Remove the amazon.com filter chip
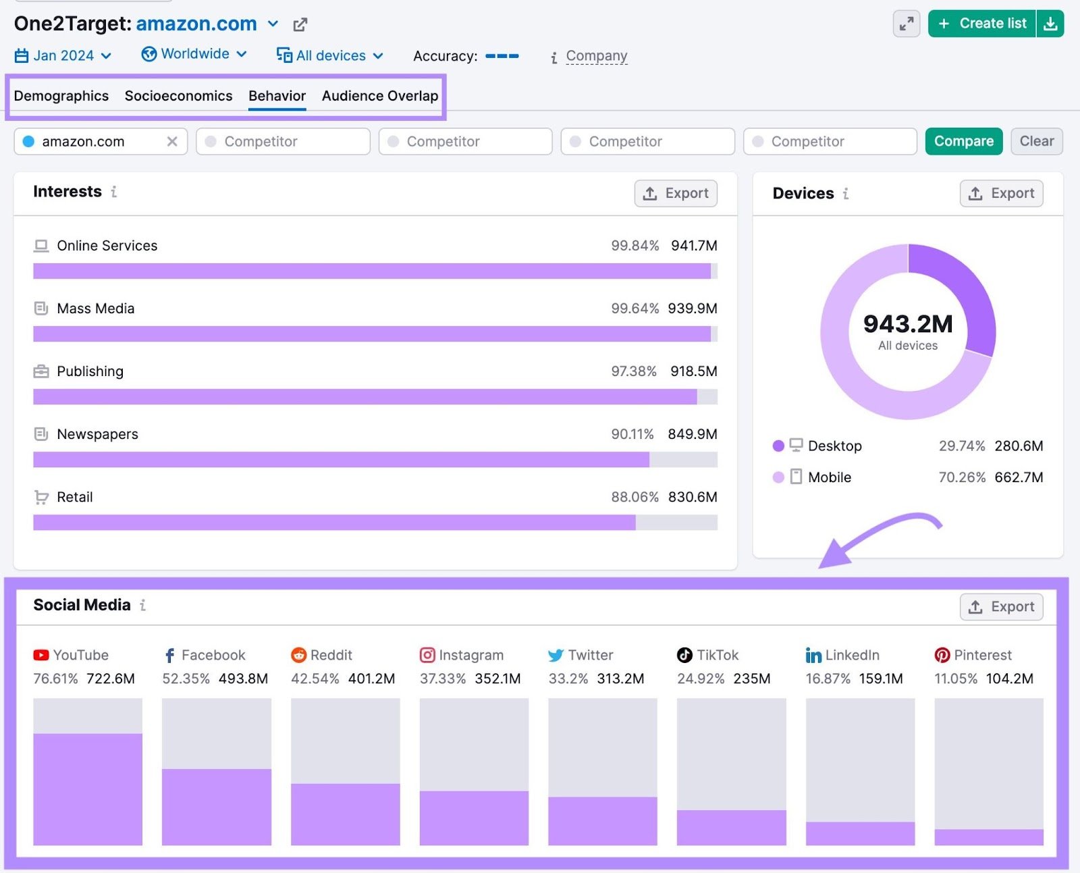The width and height of the screenshot is (1080, 873). click(173, 141)
